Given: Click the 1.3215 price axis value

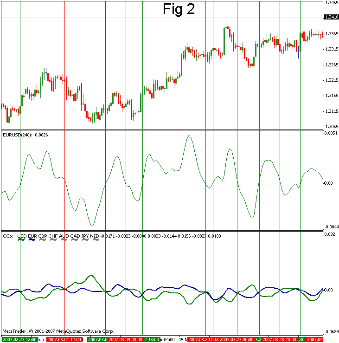Looking at the screenshot, I should pyautogui.click(x=332, y=80).
